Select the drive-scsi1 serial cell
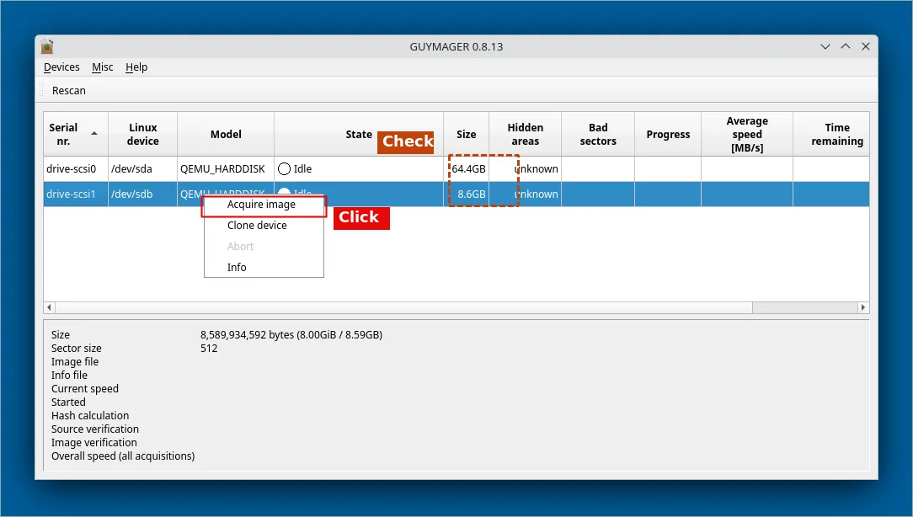The image size is (913, 517). click(76, 194)
